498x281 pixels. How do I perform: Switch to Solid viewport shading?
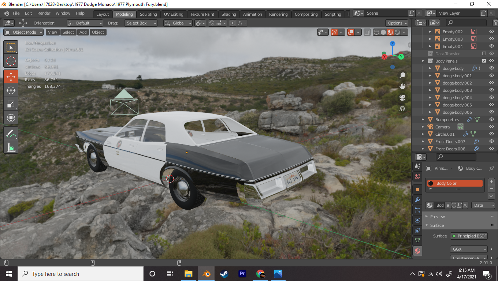tap(383, 32)
